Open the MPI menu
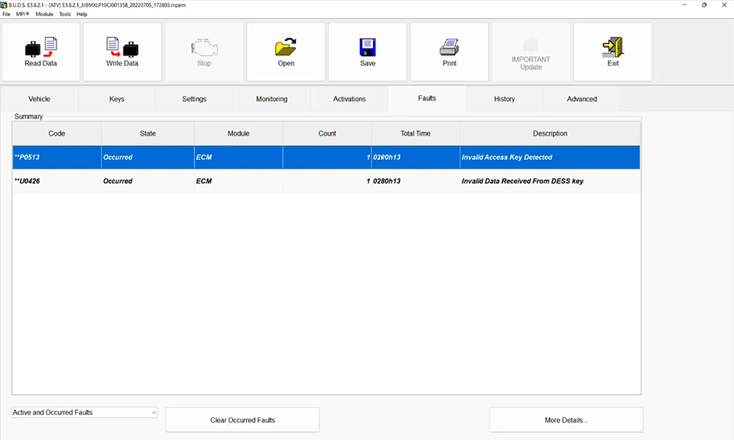The image size is (734, 440). coord(22,14)
